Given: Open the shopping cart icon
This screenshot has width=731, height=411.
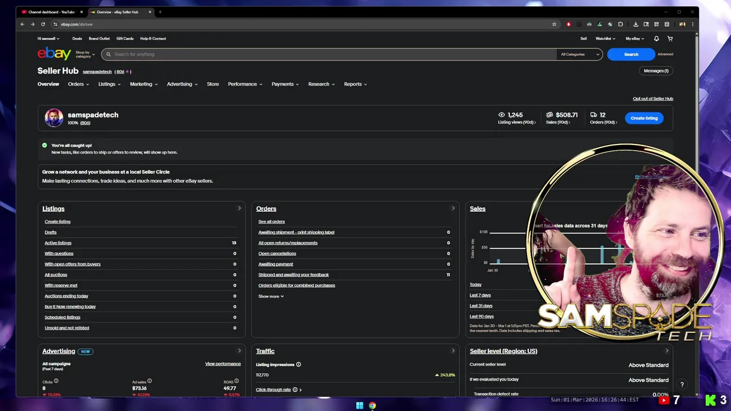Looking at the screenshot, I should point(670,38).
